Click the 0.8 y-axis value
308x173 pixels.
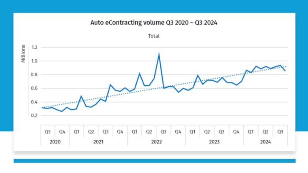[34, 75]
